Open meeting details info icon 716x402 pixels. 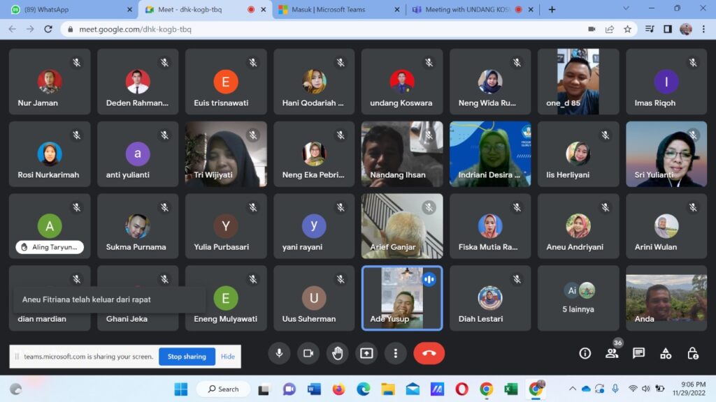(585, 353)
